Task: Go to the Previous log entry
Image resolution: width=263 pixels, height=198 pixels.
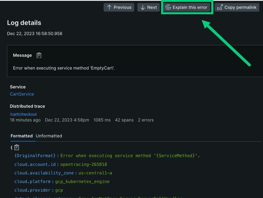Action: click(x=119, y=7)
